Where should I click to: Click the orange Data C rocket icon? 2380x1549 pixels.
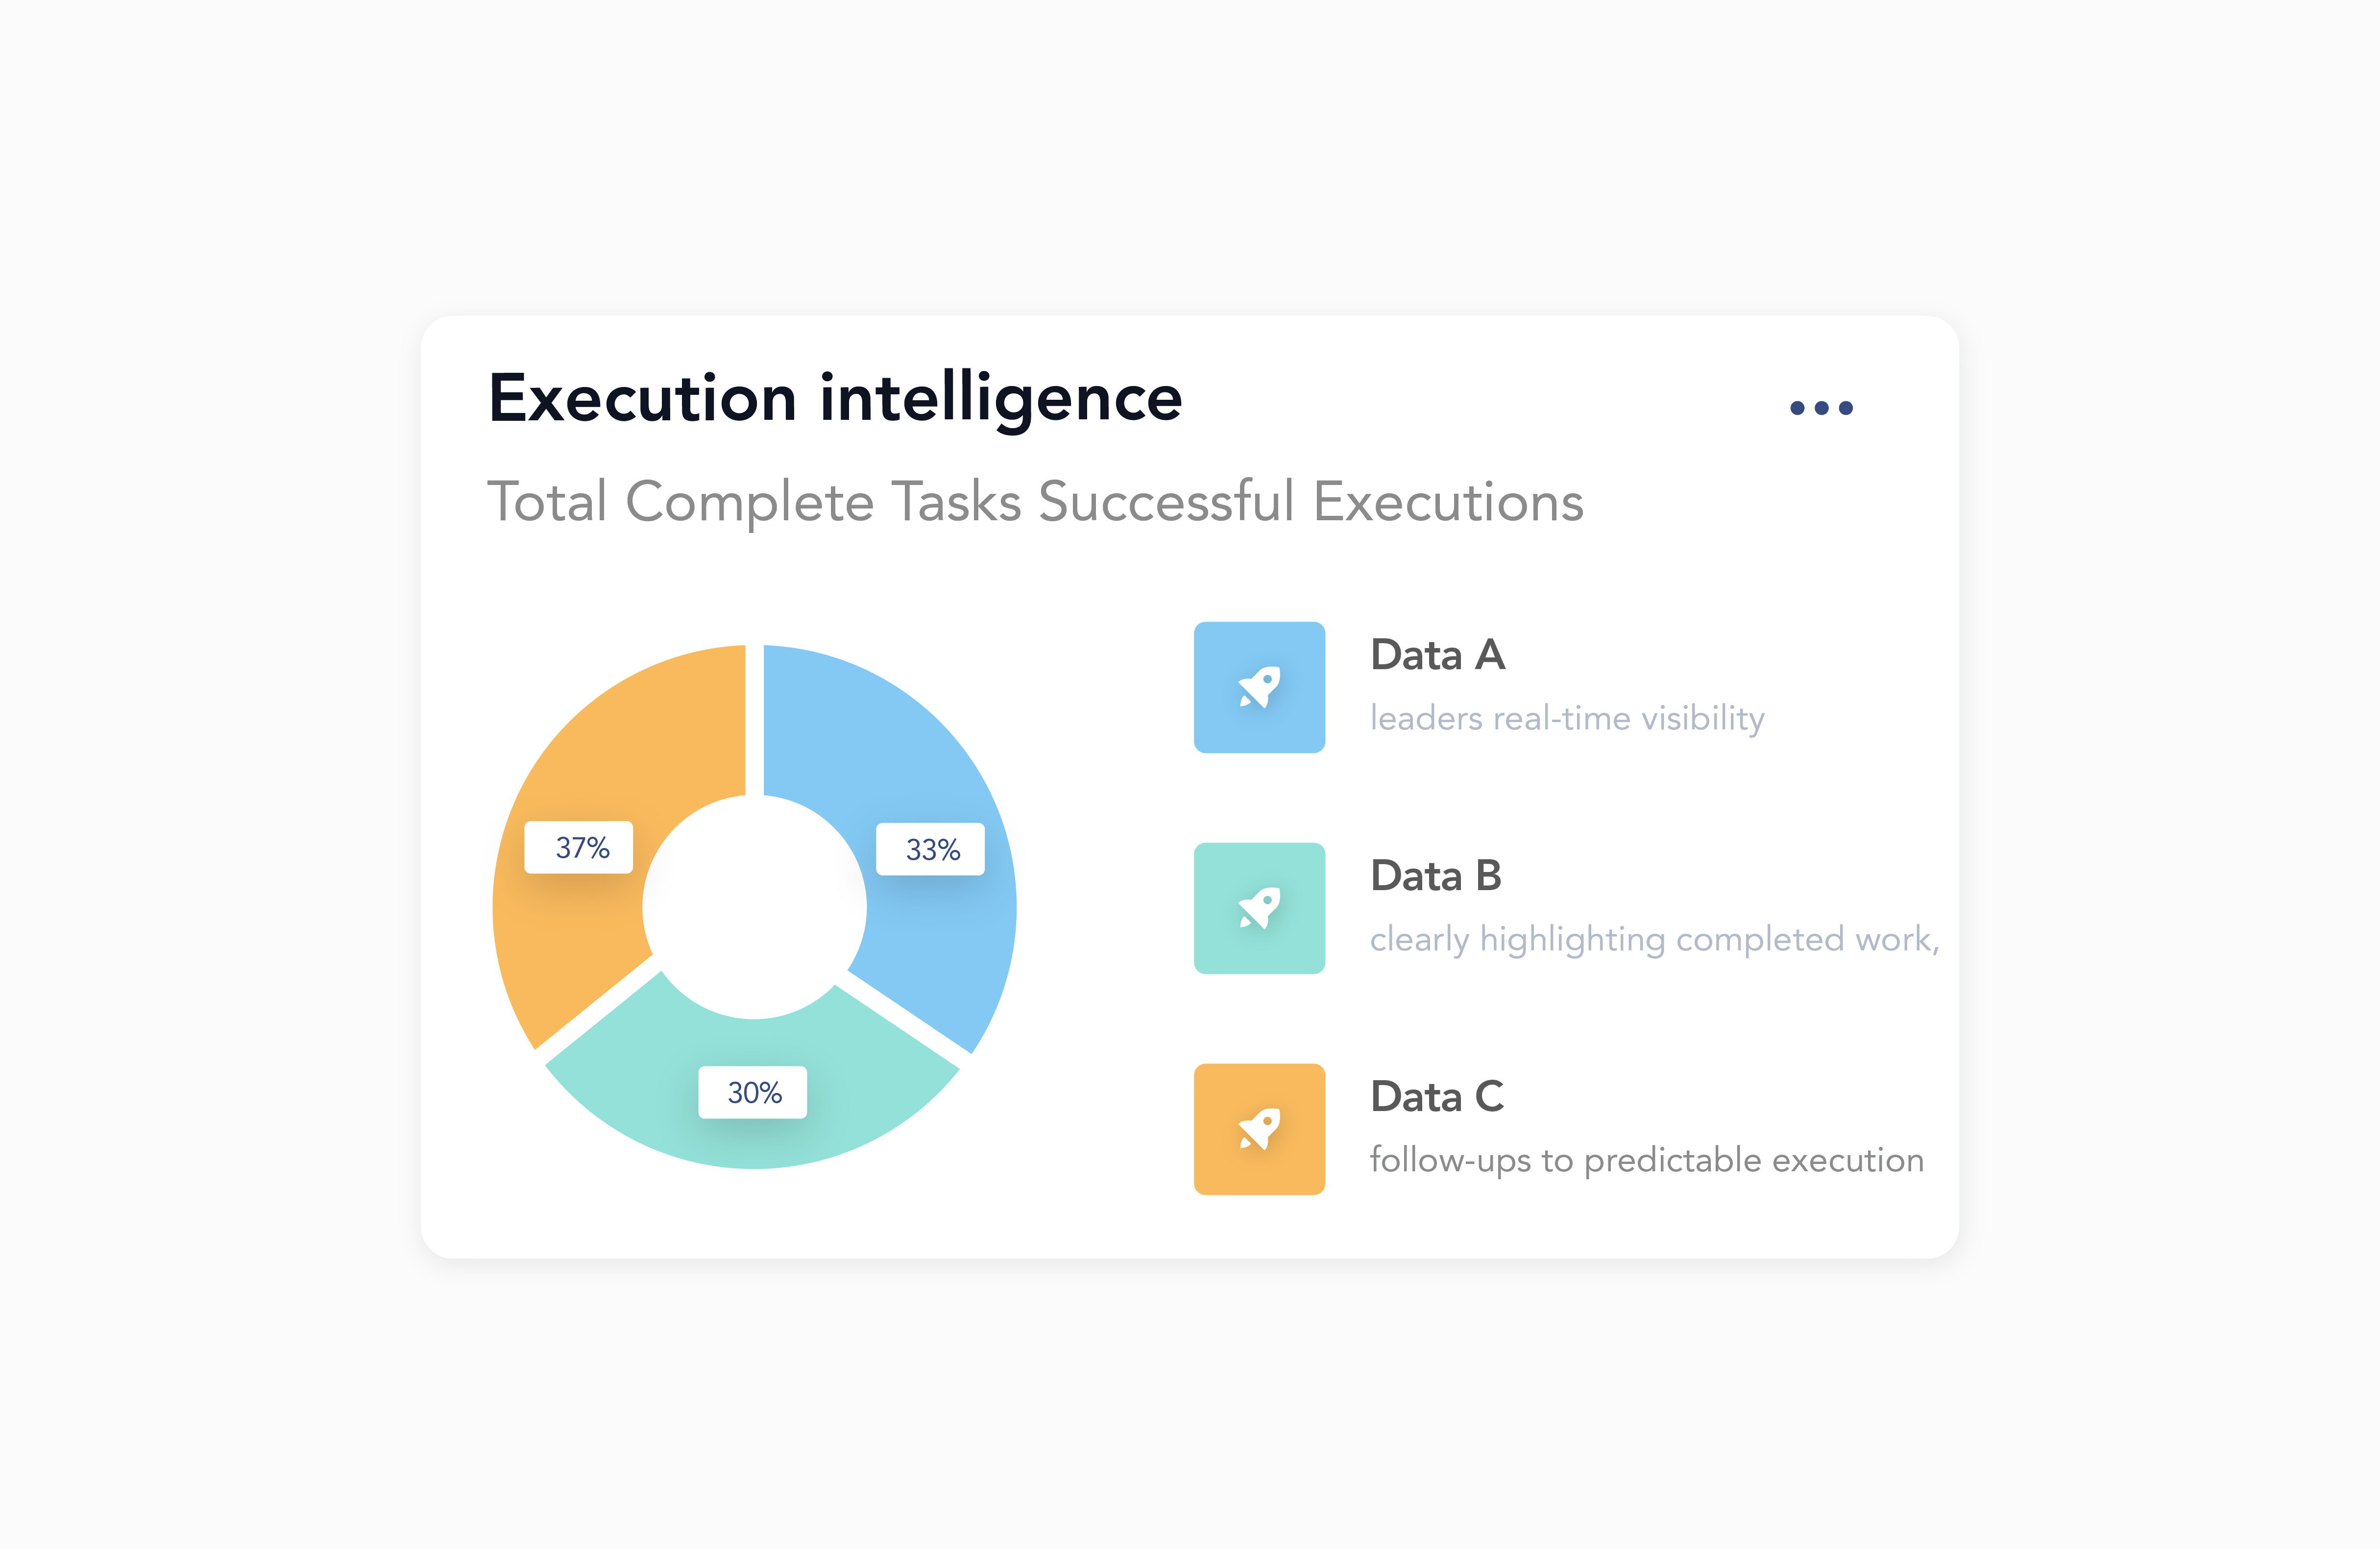pos(1259,1129)
